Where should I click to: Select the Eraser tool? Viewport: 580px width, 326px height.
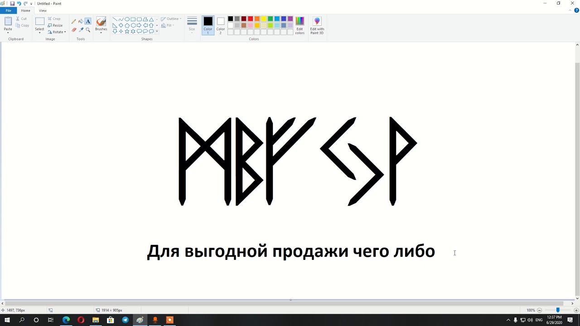tap(74, 30)
